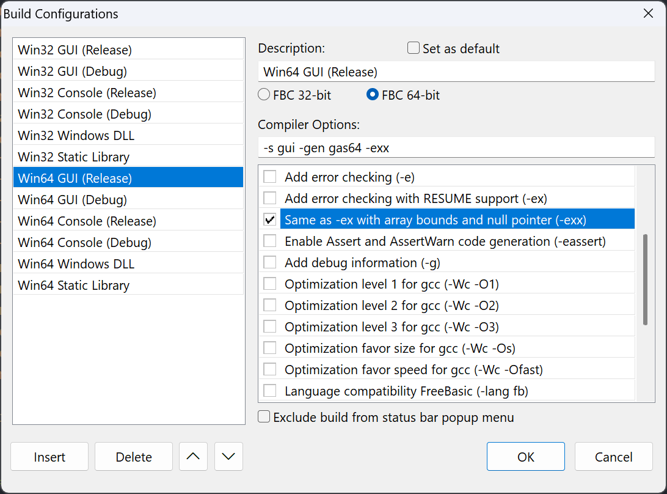Select Win64 Console (Debug) configuration
This screenshot has width=667, height=494.
tap(128, 242)
